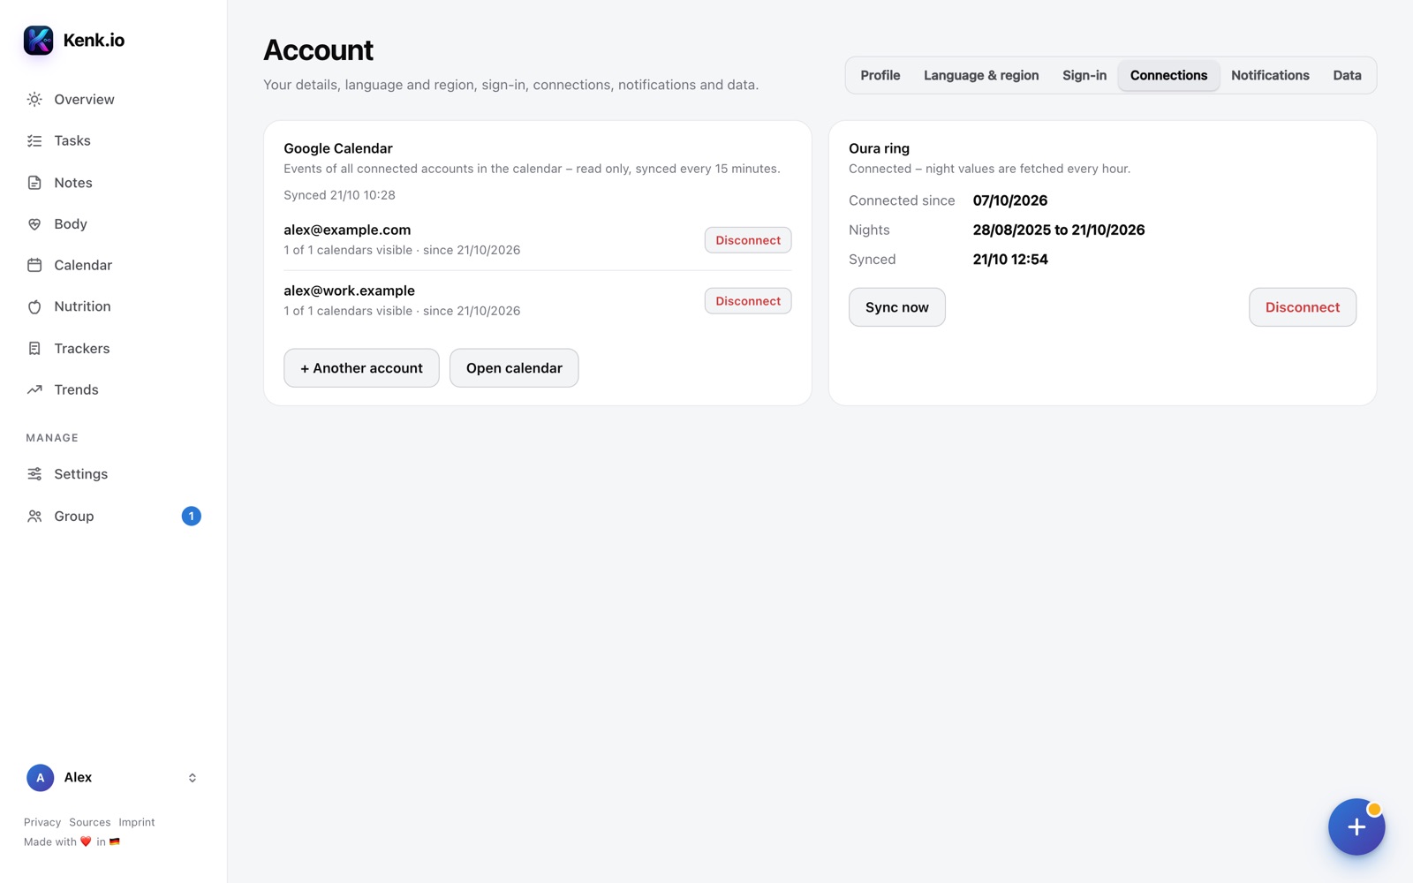
Task: Open Settings via its sliders icon
Action: click(34, 474)
